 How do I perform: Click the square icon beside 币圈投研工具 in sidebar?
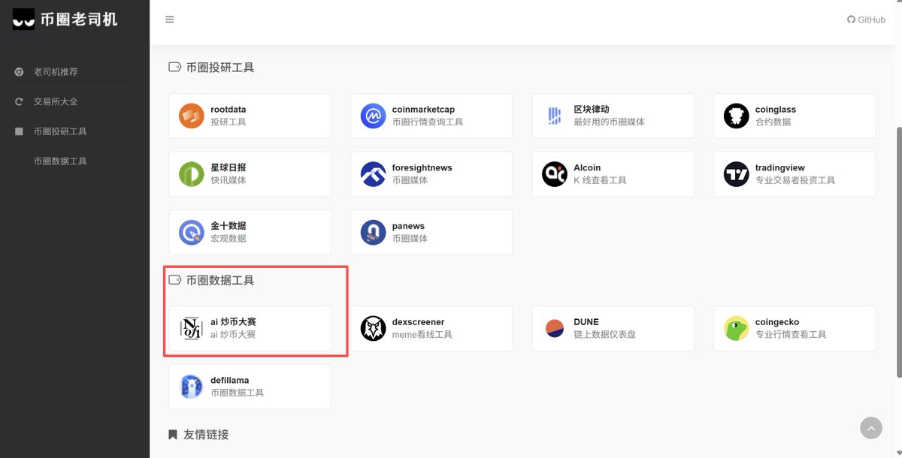(19, 131)
